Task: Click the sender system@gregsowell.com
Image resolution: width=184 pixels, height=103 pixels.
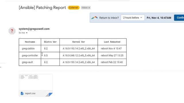Action: point(34,29)
